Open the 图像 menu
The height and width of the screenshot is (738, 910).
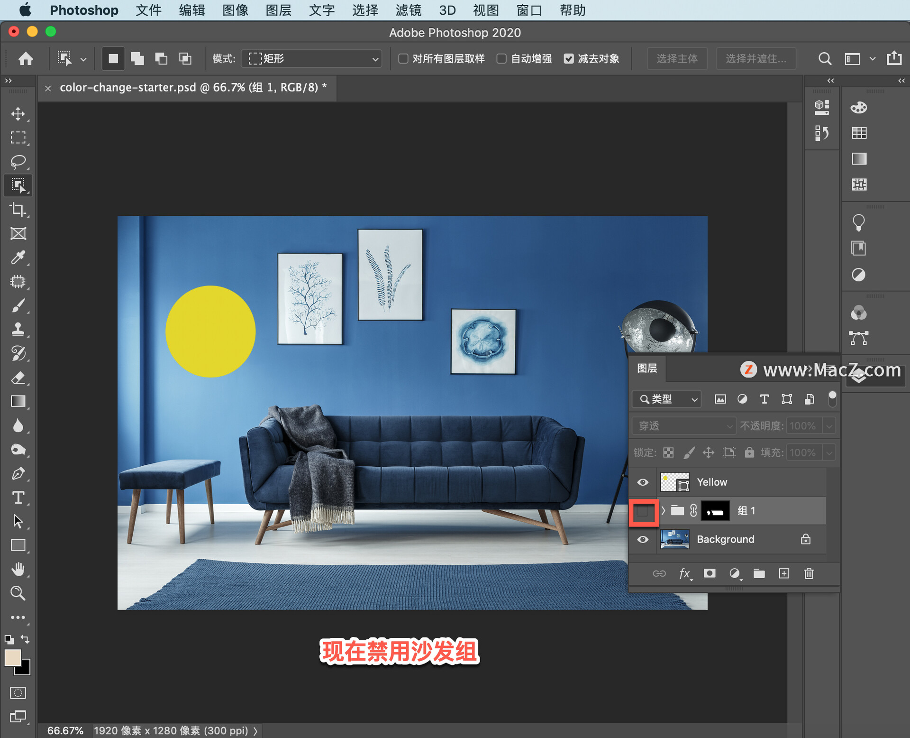click(x=235, y=10)
